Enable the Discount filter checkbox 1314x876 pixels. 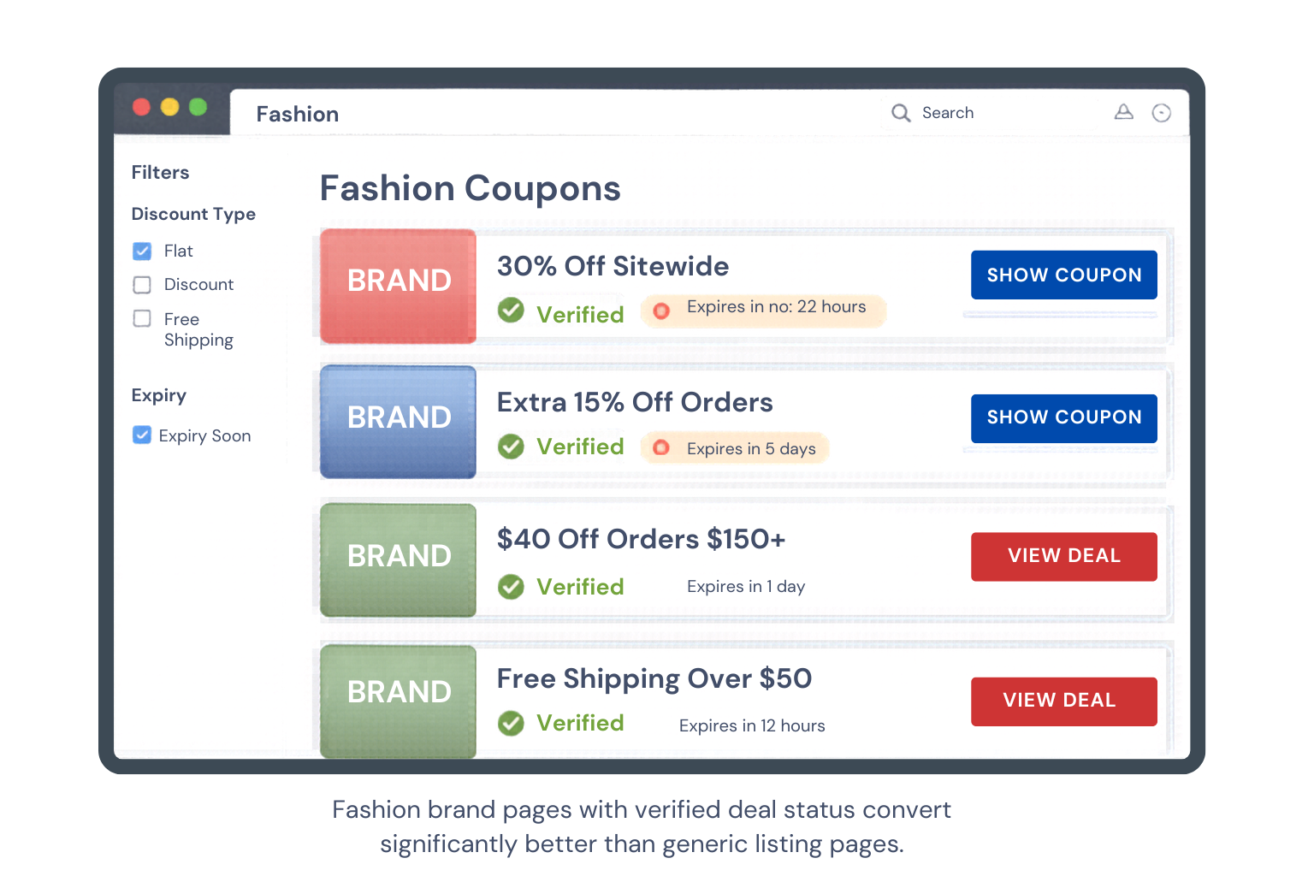pyautogui.click(x=142, y=285)
